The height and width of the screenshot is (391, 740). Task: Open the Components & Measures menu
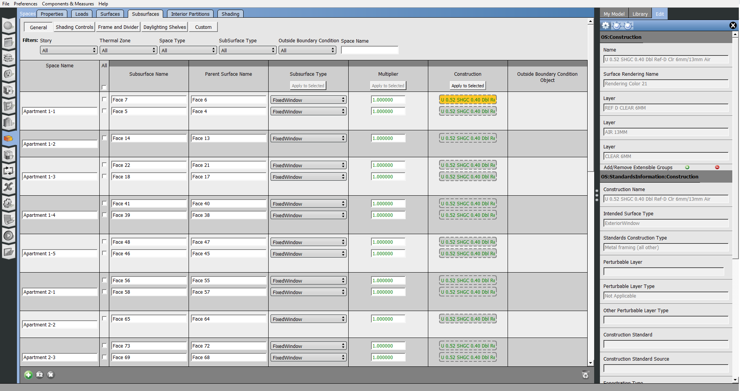point(68,4)
